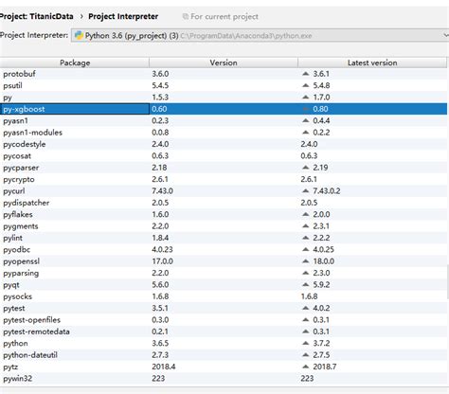Select the pyasn1-modules package row
This screenshot has width=449, height=394.
click(x=224, y=133)
